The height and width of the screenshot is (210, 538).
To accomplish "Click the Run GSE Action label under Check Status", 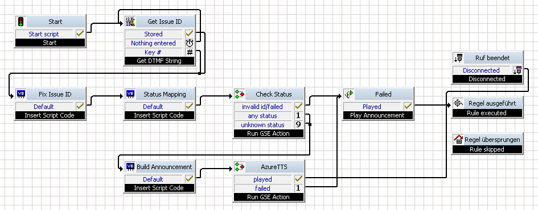I will [x=268, y=133].
